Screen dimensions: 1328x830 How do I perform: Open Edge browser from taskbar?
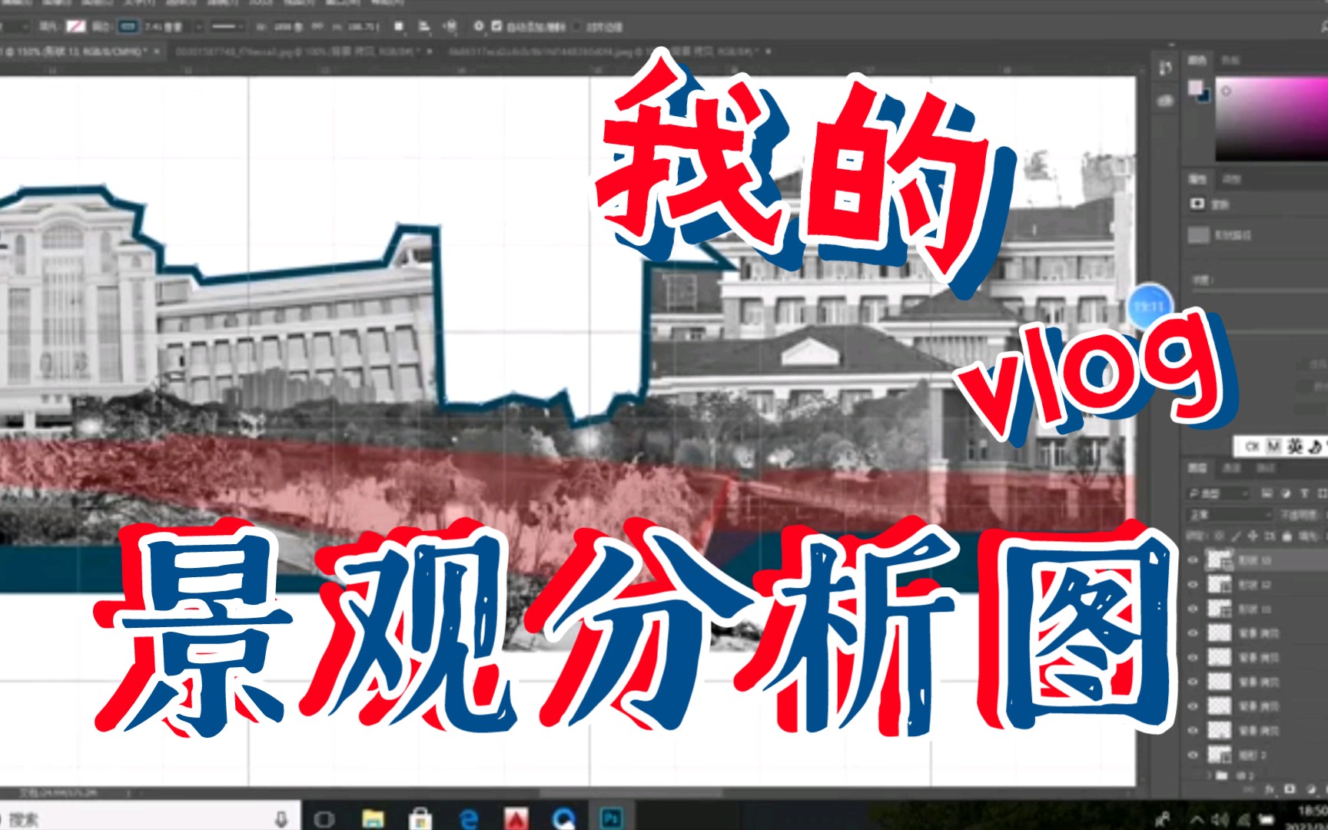pos(468,819)
